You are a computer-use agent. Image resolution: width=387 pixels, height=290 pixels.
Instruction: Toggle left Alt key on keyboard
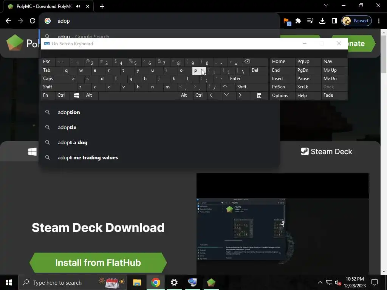[91, 96]
